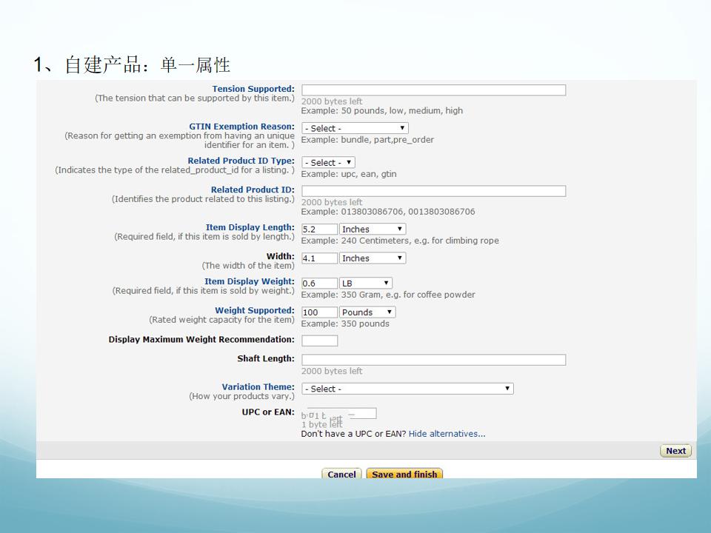Image resolution: width=711 pixels, height=533 pixels.
Task: Click the text 'Example: upc, ean, gtin'
Action: (349, 174)
